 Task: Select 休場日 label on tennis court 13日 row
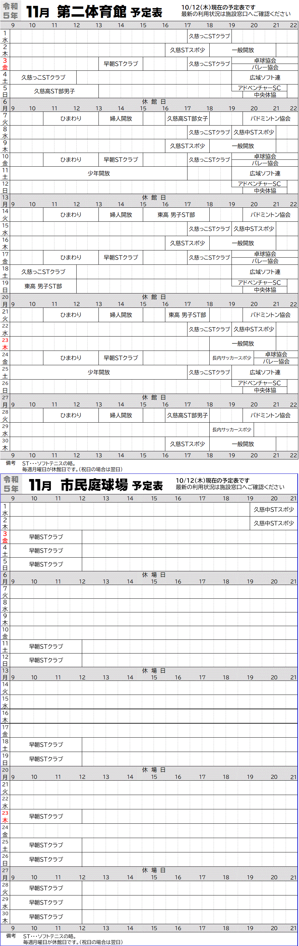click(154, 670)
